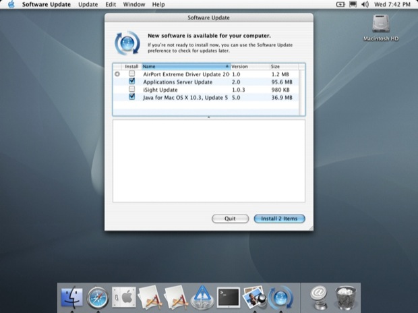Viewport: 418px width, 313px height.
Task: Open the Window menu
Action: (134, 5)
